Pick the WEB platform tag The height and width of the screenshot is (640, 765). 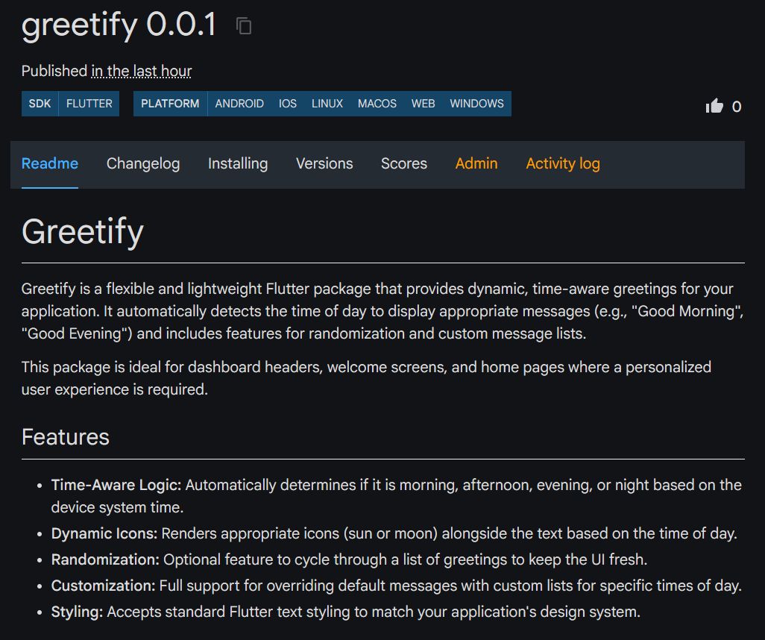point(423,104)
